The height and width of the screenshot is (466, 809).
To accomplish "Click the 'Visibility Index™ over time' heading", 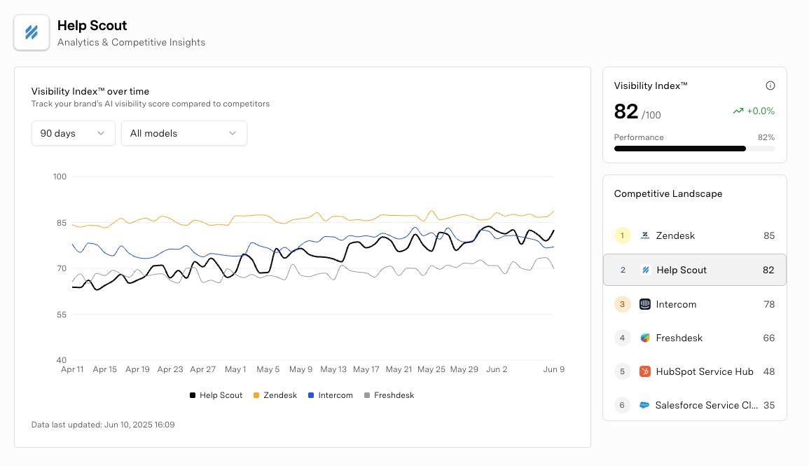I will (90, 91).
